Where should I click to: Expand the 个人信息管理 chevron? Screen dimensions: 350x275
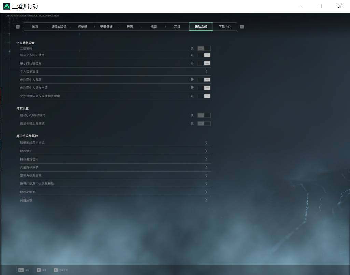(x=206, y=71)
